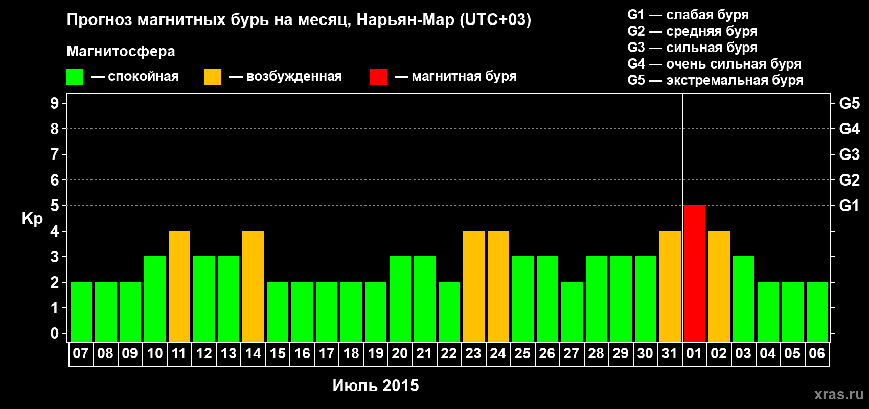
Task: Click Kp value 9 on left axis
Action: pyautogui.click(x=55, y=103)
